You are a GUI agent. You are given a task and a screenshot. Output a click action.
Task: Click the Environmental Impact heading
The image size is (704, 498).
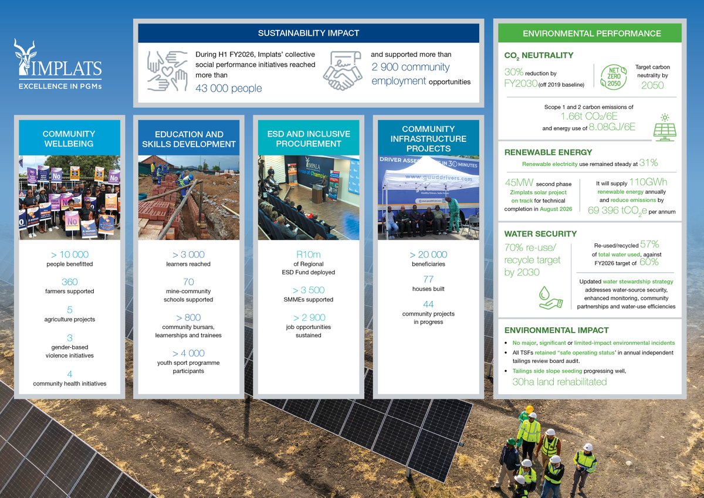click(x=556, y=330)
